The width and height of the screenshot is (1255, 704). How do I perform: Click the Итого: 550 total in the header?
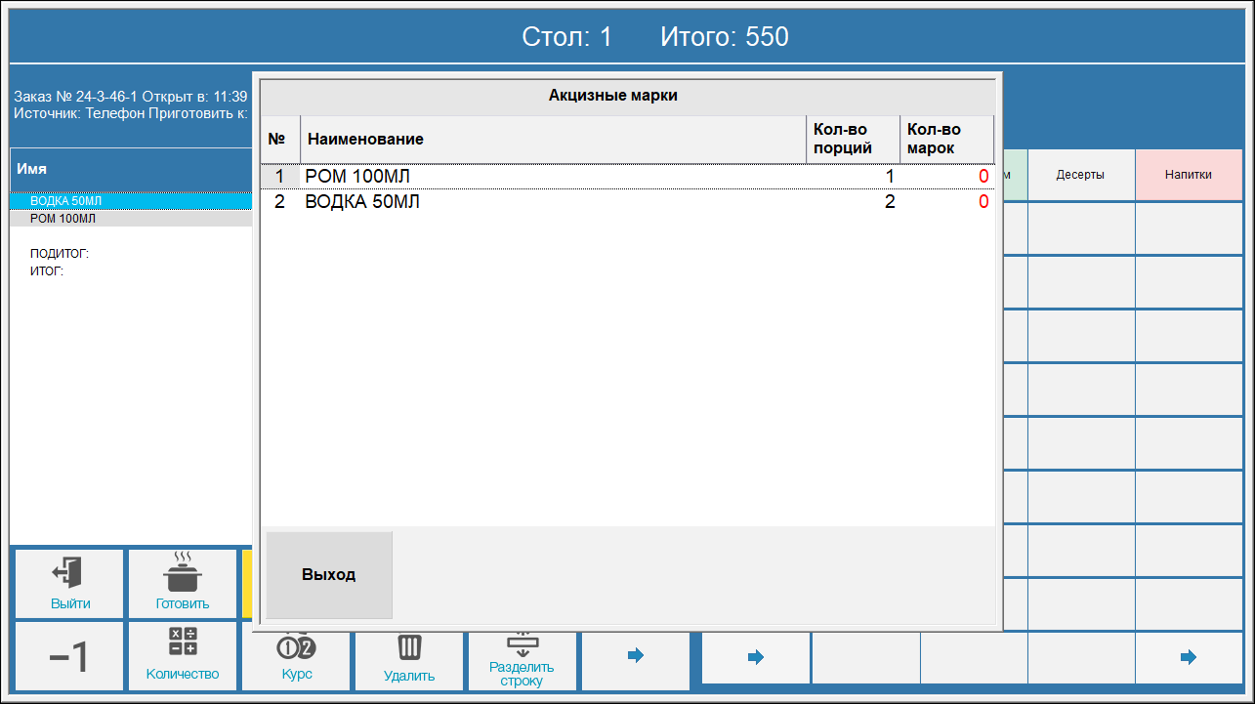click(x=725, y=37)
